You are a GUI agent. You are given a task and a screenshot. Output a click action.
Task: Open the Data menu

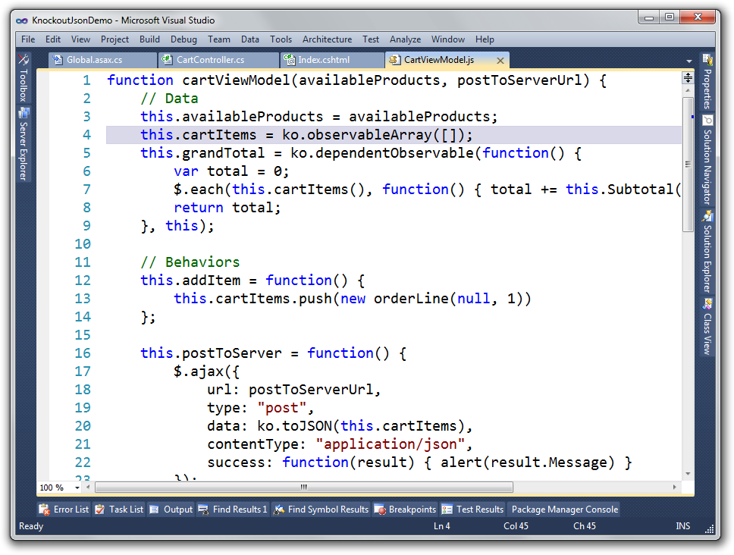click(250, 39)
